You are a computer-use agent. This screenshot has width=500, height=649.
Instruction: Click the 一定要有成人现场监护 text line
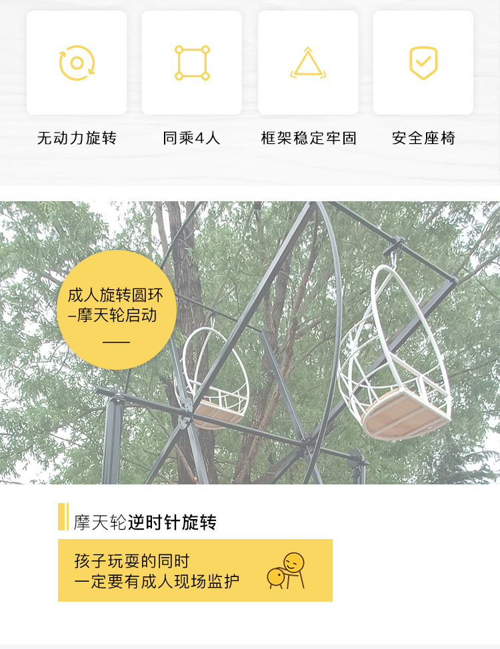[157, 582]
